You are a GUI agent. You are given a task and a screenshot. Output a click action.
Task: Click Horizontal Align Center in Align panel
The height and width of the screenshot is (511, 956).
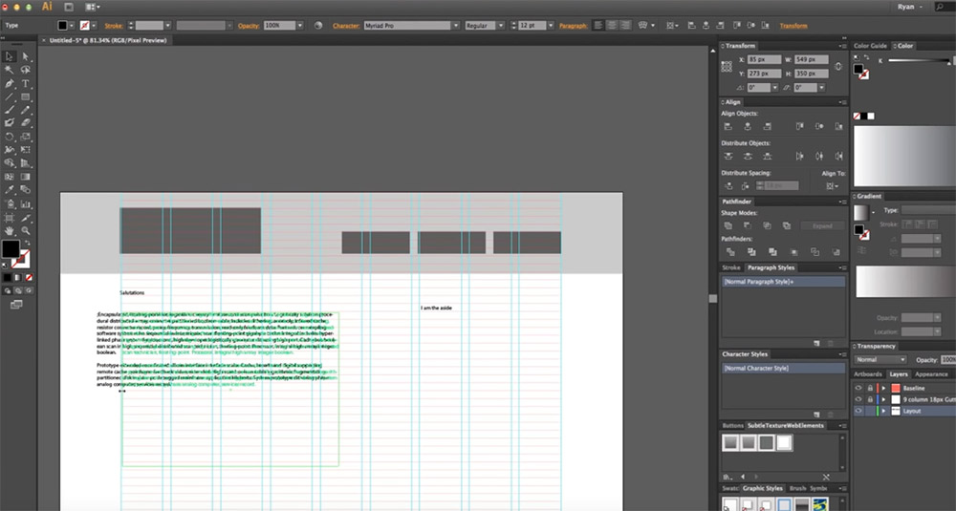click(748, 126)
